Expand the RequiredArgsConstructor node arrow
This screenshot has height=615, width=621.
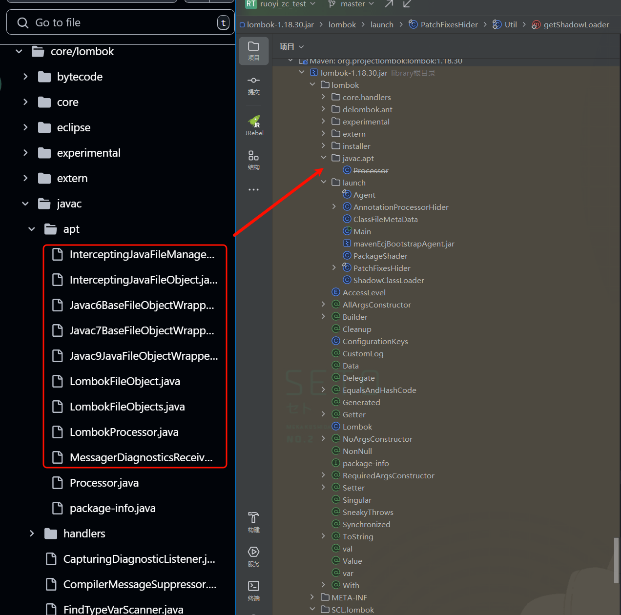(x=323, y=475)
